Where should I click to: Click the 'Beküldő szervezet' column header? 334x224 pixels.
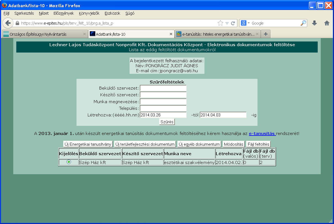click(100, 153)
